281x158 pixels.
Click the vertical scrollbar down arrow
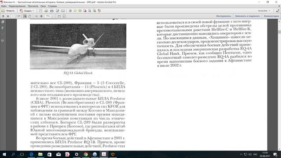click(x=279, y=149)
